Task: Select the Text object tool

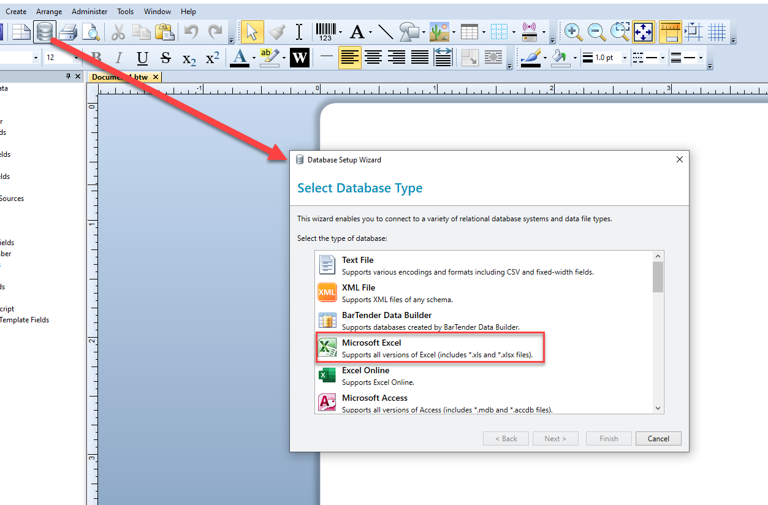Action: 357,32
